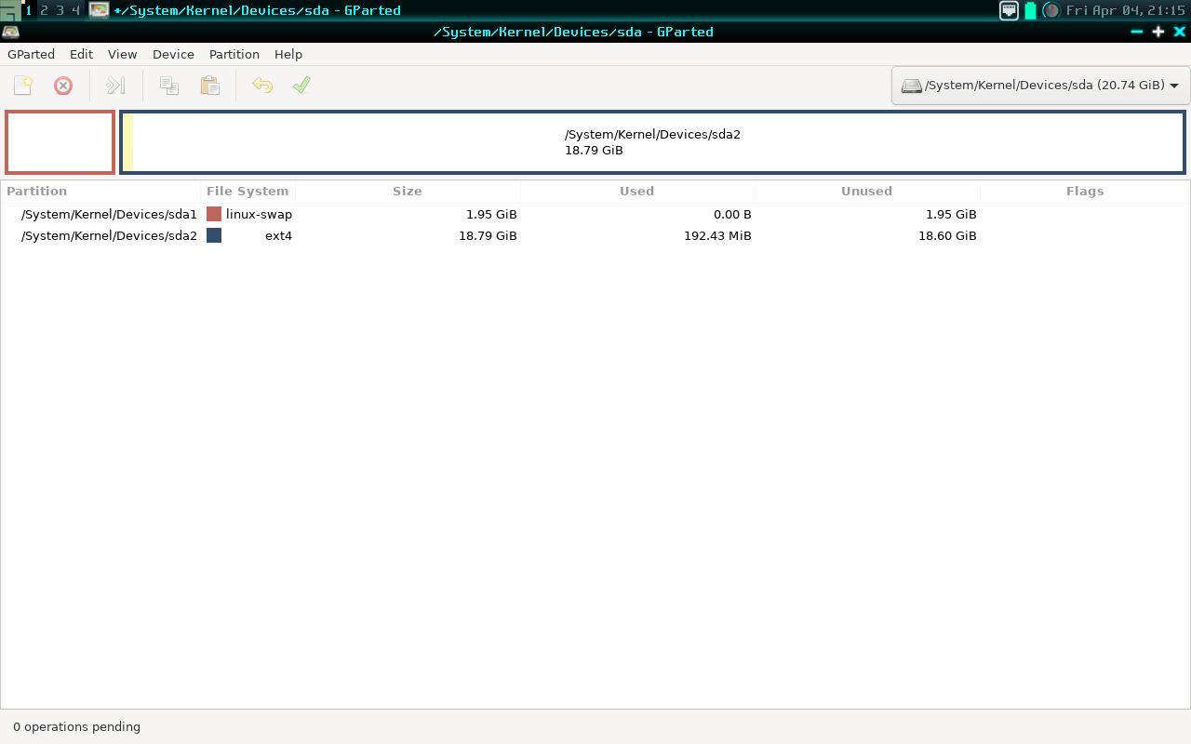Click the Delete partition toolbar icon
The image size is (1191, 744).
(x=63, y=86)
